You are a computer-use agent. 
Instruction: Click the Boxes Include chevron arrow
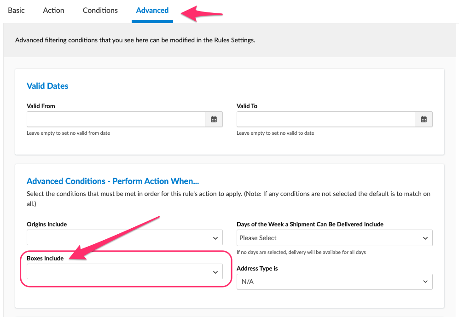tap(215, 272)
